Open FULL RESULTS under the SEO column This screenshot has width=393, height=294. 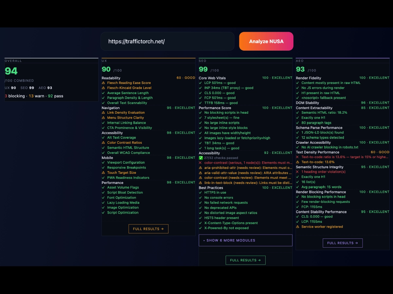pyautogui.click(x=245, y=260)
